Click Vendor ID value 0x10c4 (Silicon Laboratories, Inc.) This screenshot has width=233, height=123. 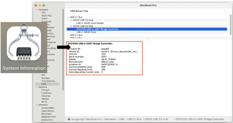pyautogui.click(x=119, y=51)
